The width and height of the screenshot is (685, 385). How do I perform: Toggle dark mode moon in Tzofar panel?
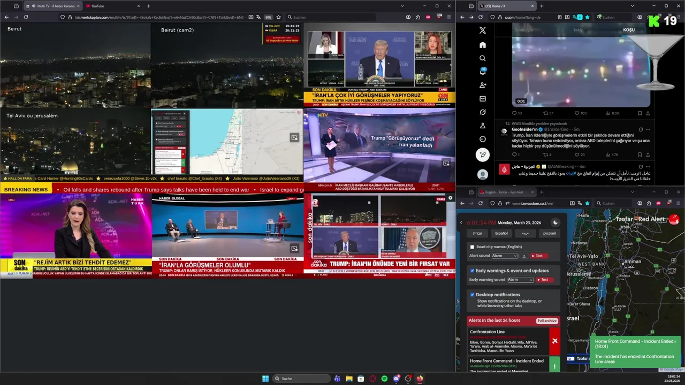(x=555, y=222)
